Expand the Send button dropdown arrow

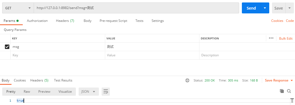265,8
